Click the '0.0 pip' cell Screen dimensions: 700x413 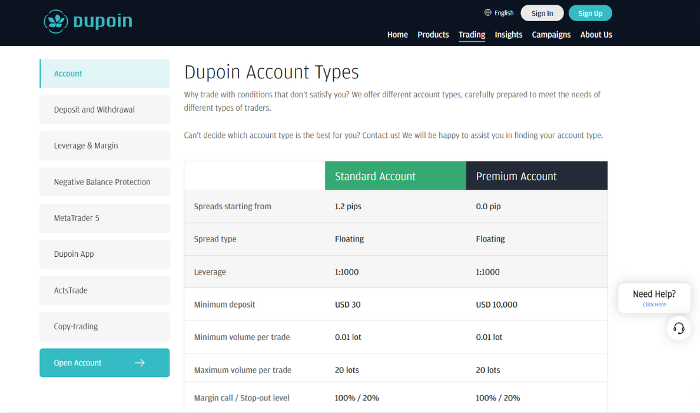pyautogui.click(x=489, y=206)
